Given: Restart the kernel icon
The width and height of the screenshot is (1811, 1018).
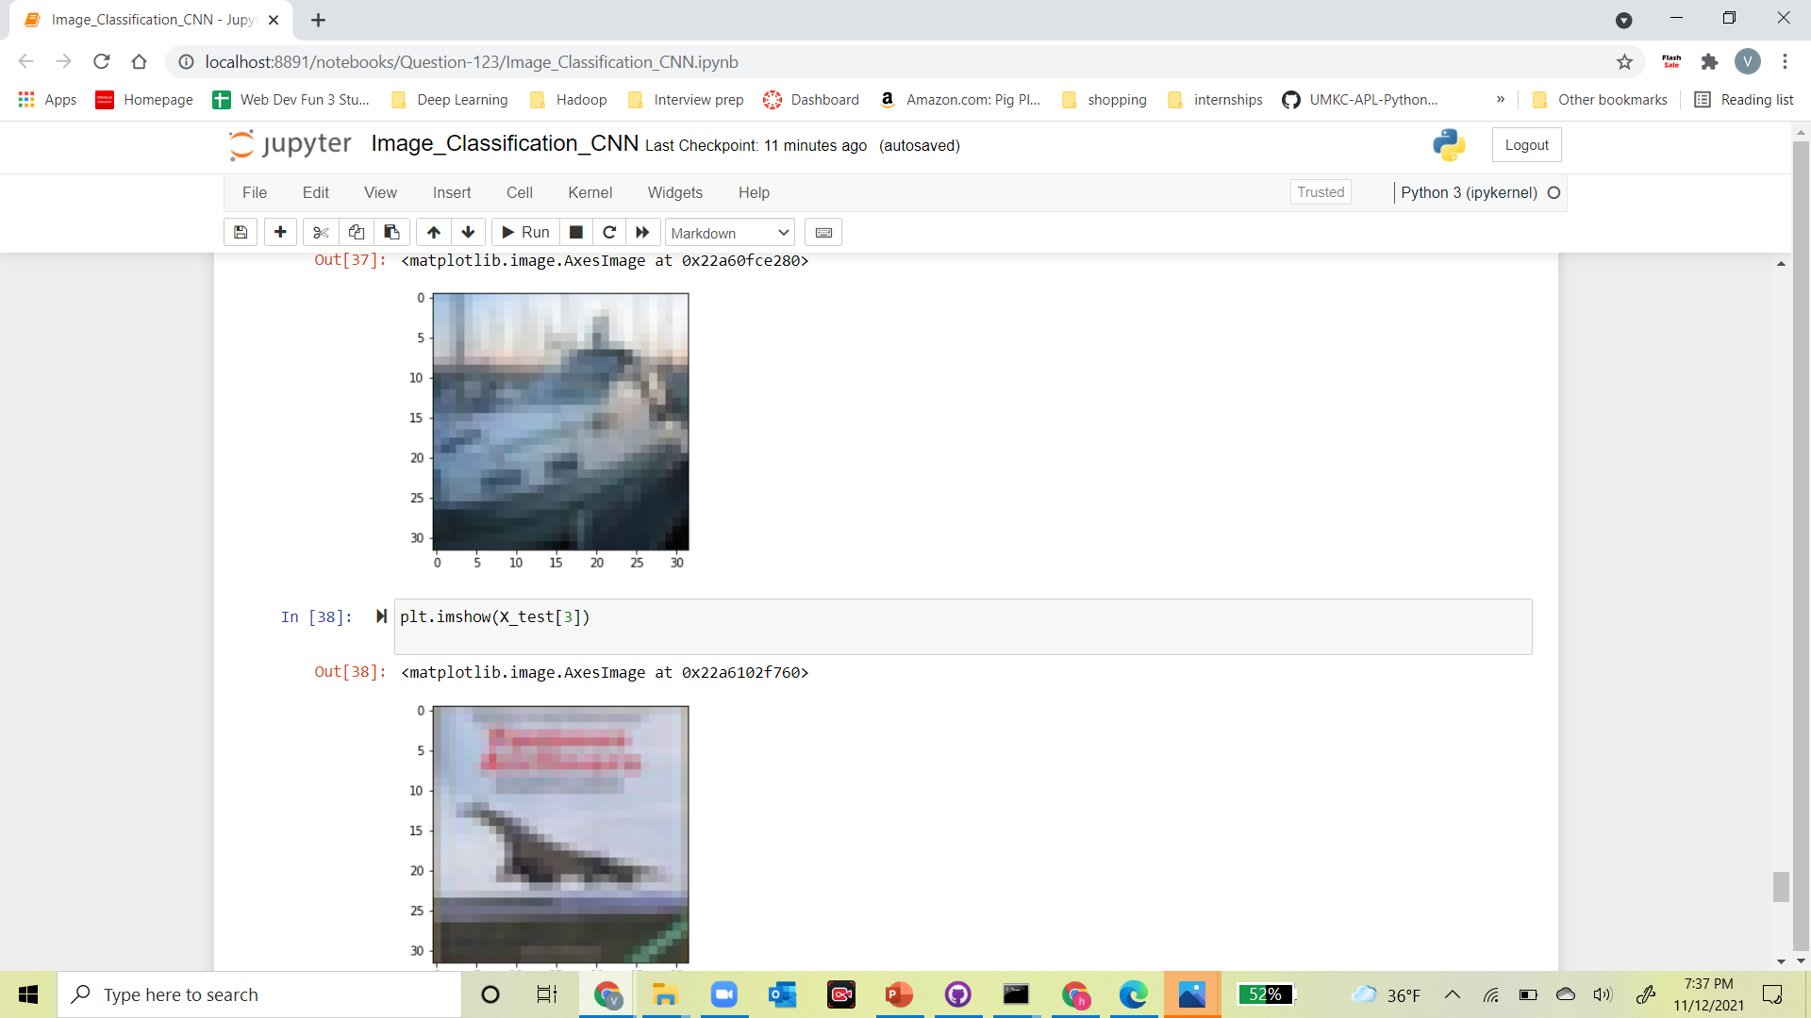Looking at the screenshot, I should pyautogui.click(x=609, y=233).
